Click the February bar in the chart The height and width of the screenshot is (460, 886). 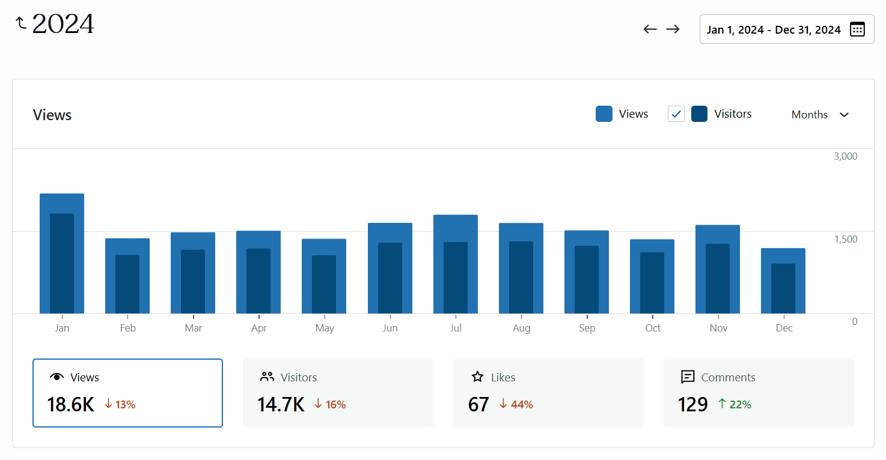tap(127, 276)
